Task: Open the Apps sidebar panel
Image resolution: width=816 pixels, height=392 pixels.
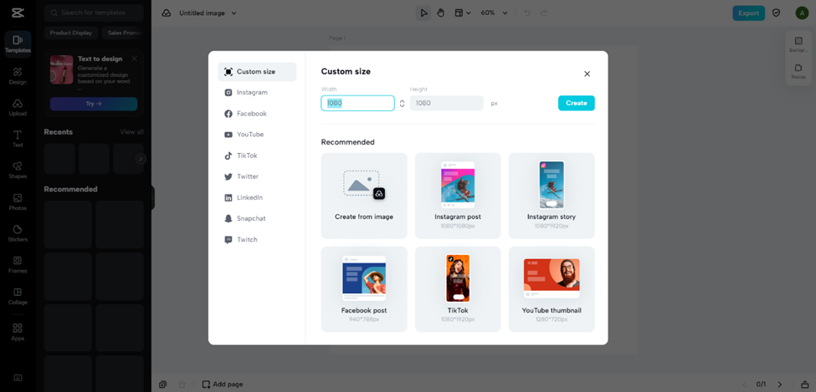Action: click(18, 332)
